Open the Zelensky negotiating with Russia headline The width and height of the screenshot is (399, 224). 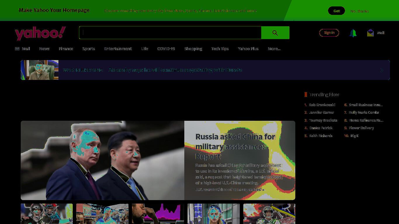175,70
